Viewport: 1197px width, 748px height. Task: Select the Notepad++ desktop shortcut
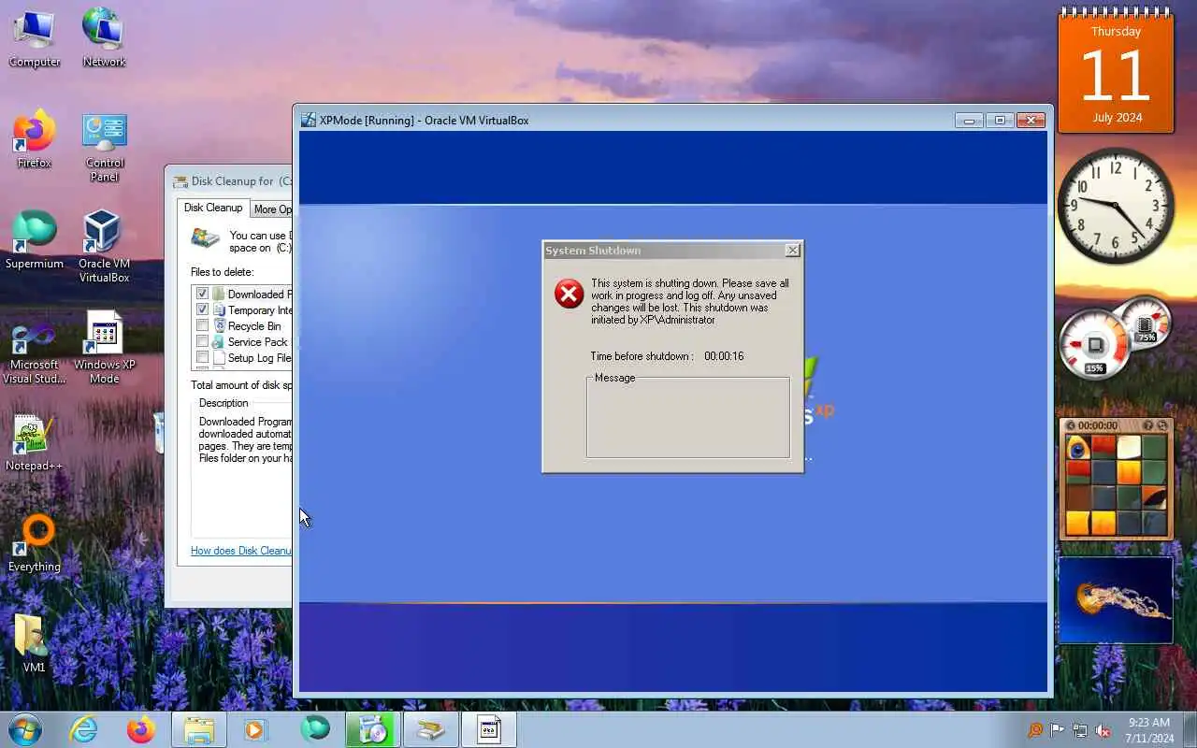35,441
